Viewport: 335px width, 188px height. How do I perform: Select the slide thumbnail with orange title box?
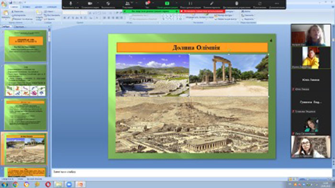pos(25,45)
